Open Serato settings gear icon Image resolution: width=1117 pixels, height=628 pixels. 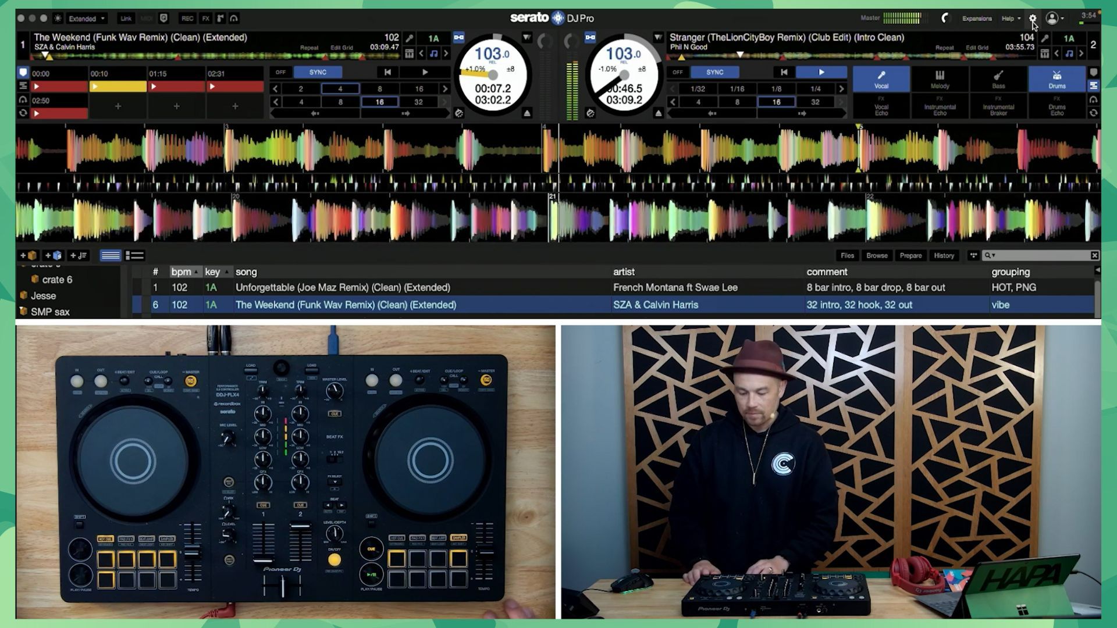click(1033, 19)
